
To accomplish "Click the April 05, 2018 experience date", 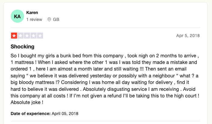I will click(65, 114).
